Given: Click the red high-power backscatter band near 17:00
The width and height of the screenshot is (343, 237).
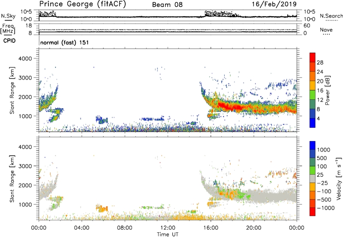Looking at the screenshot, I should [x=230, y=107].
